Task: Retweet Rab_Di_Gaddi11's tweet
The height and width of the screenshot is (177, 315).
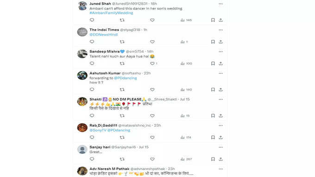Action: (x=122, y=137)
